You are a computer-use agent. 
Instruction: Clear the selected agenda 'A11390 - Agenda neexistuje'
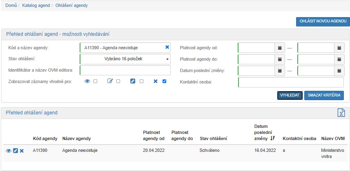[x=167, y=47]
